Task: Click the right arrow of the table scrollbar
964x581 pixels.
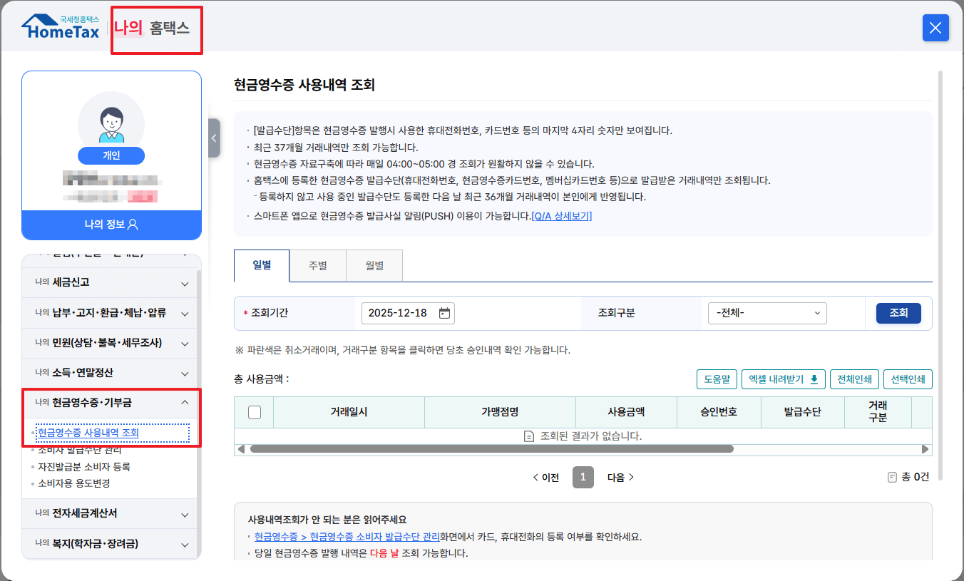Action: (926, 449)
